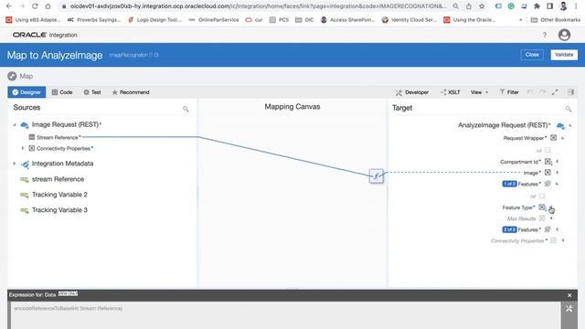Click the AnalyzeImage Request cloud icon
Viewport: 585px width, 329px height.
tap(560, 126)
